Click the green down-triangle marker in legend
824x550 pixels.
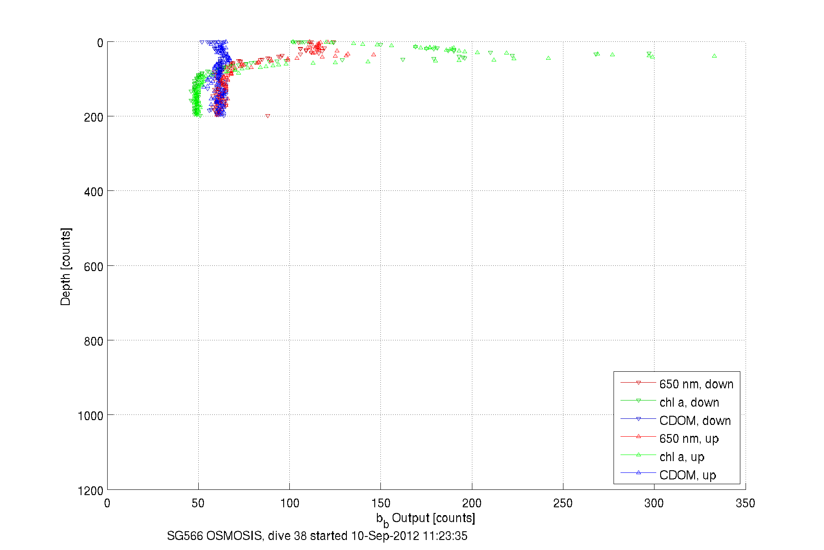pyautogui.click(x=638, y=401)
